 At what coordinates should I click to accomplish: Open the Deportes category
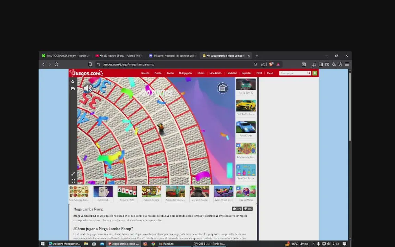[247, 73]
